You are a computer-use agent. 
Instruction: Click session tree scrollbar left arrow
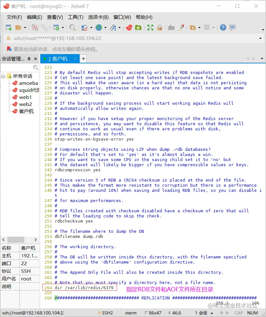[4, 240]
